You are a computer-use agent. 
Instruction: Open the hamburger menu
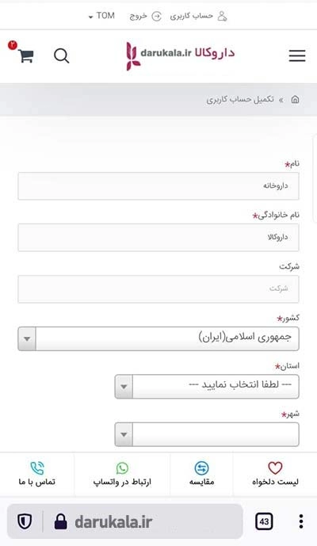click(x=297, y=55)
